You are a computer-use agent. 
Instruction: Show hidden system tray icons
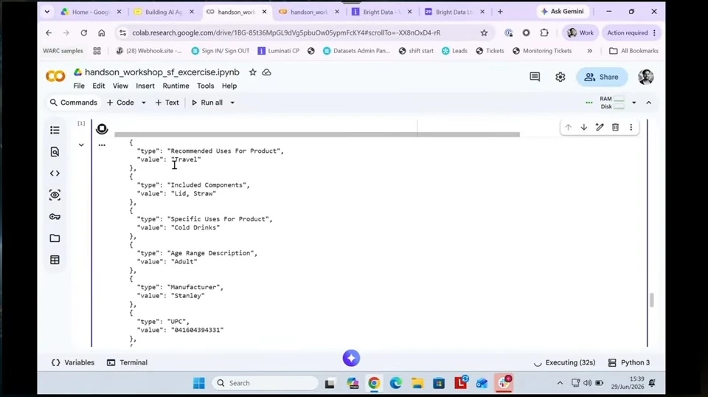pos(560,383)
